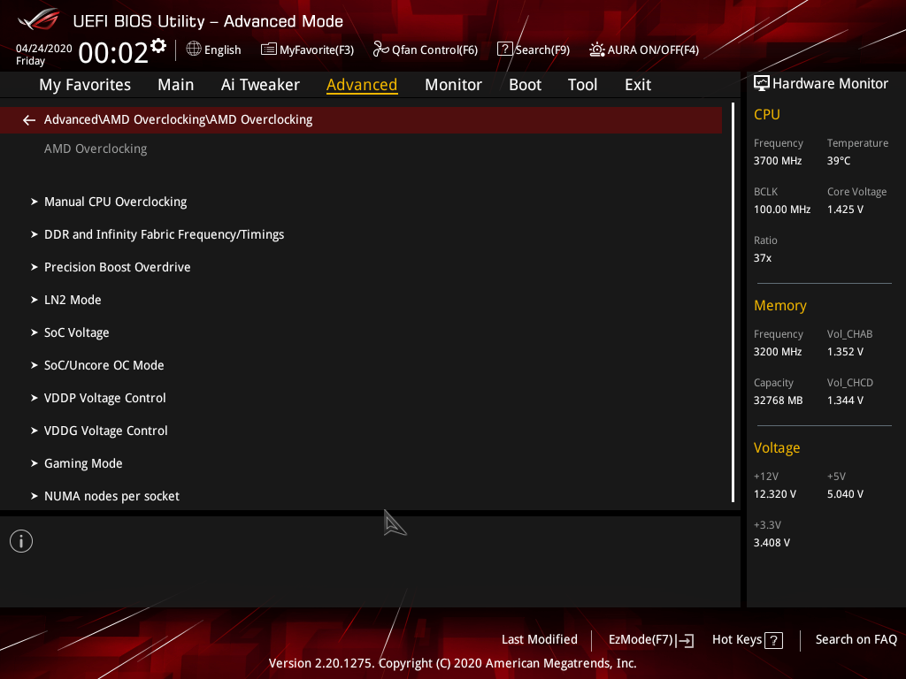This screenshot has width=906, height=679.
Task: Open the My Favorites tab
Action: tap(85, 85)
